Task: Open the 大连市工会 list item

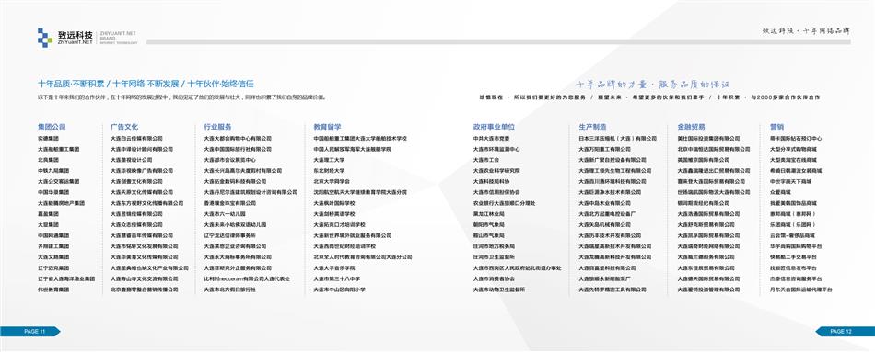Action: [485, 160]
